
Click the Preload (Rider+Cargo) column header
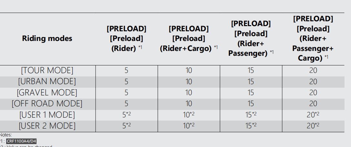[x=189, y=39]
